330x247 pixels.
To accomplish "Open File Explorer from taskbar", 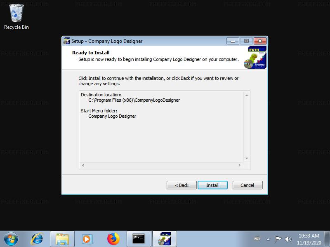I will coord(62,239).
